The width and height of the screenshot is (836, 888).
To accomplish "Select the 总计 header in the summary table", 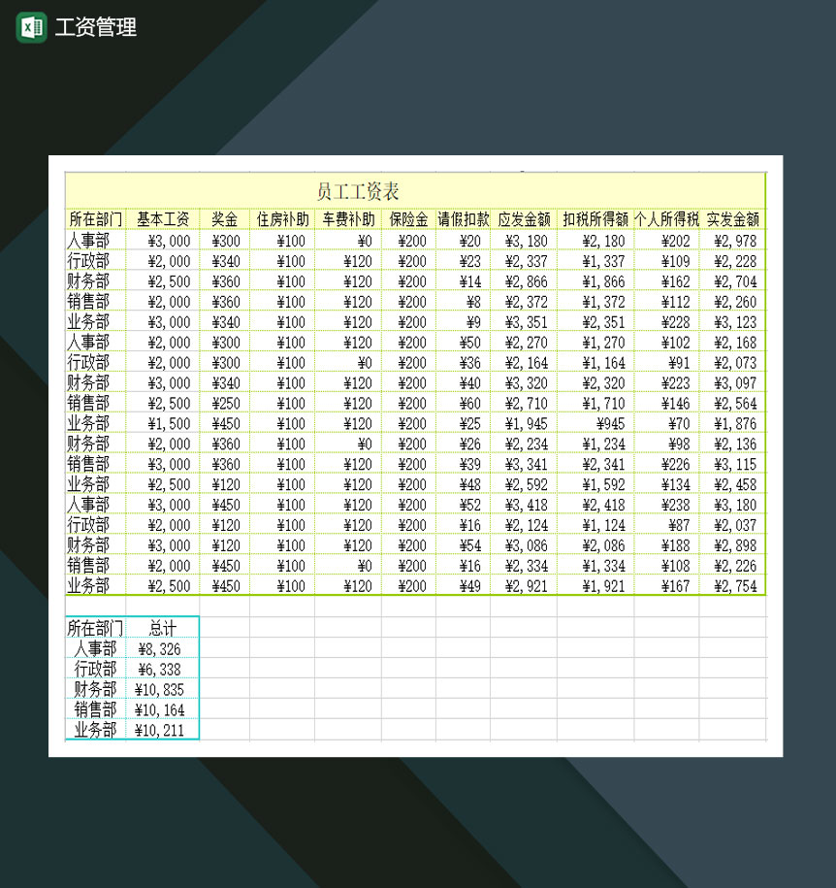I will 162,628.
